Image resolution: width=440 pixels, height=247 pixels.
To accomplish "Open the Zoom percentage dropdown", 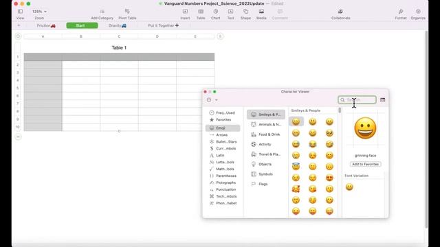I will [39, 12].
